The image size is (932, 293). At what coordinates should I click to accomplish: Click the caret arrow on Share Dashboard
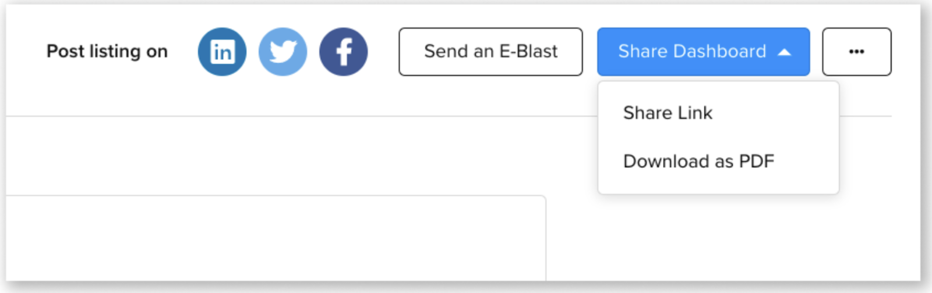(x=785, y=52)
